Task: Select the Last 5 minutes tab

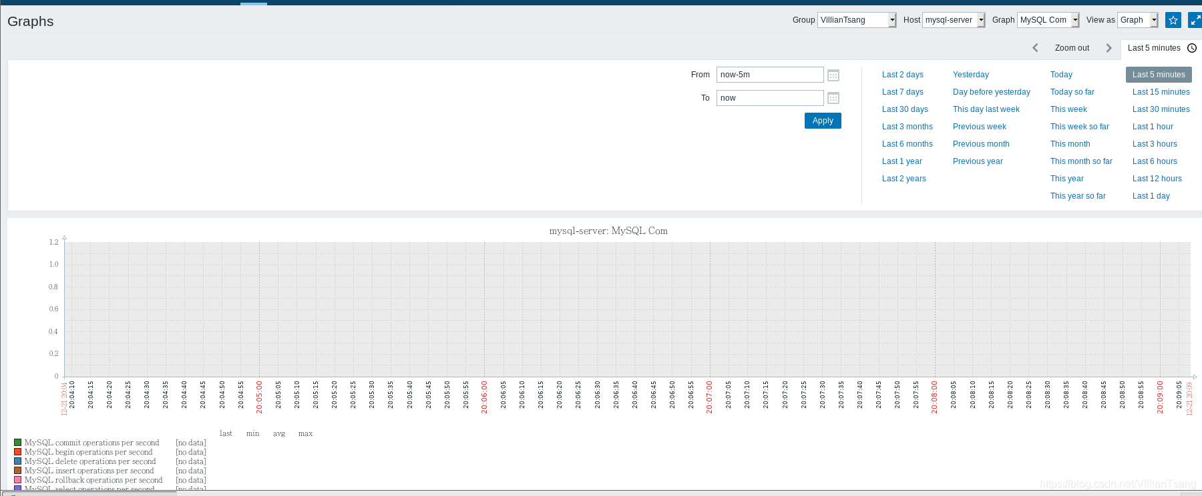Action: coord(1161,48)
